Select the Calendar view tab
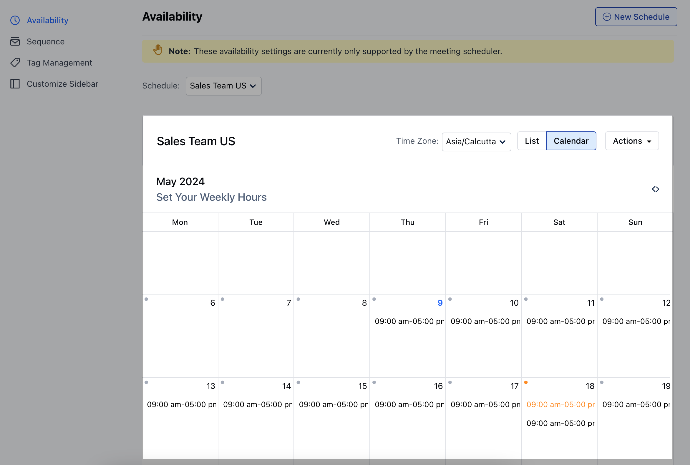This screenshot has height=465, width=690. point(571,141)
